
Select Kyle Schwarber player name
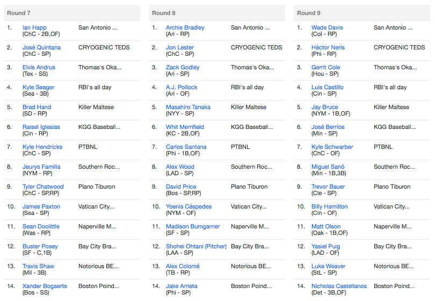(332, 147)
